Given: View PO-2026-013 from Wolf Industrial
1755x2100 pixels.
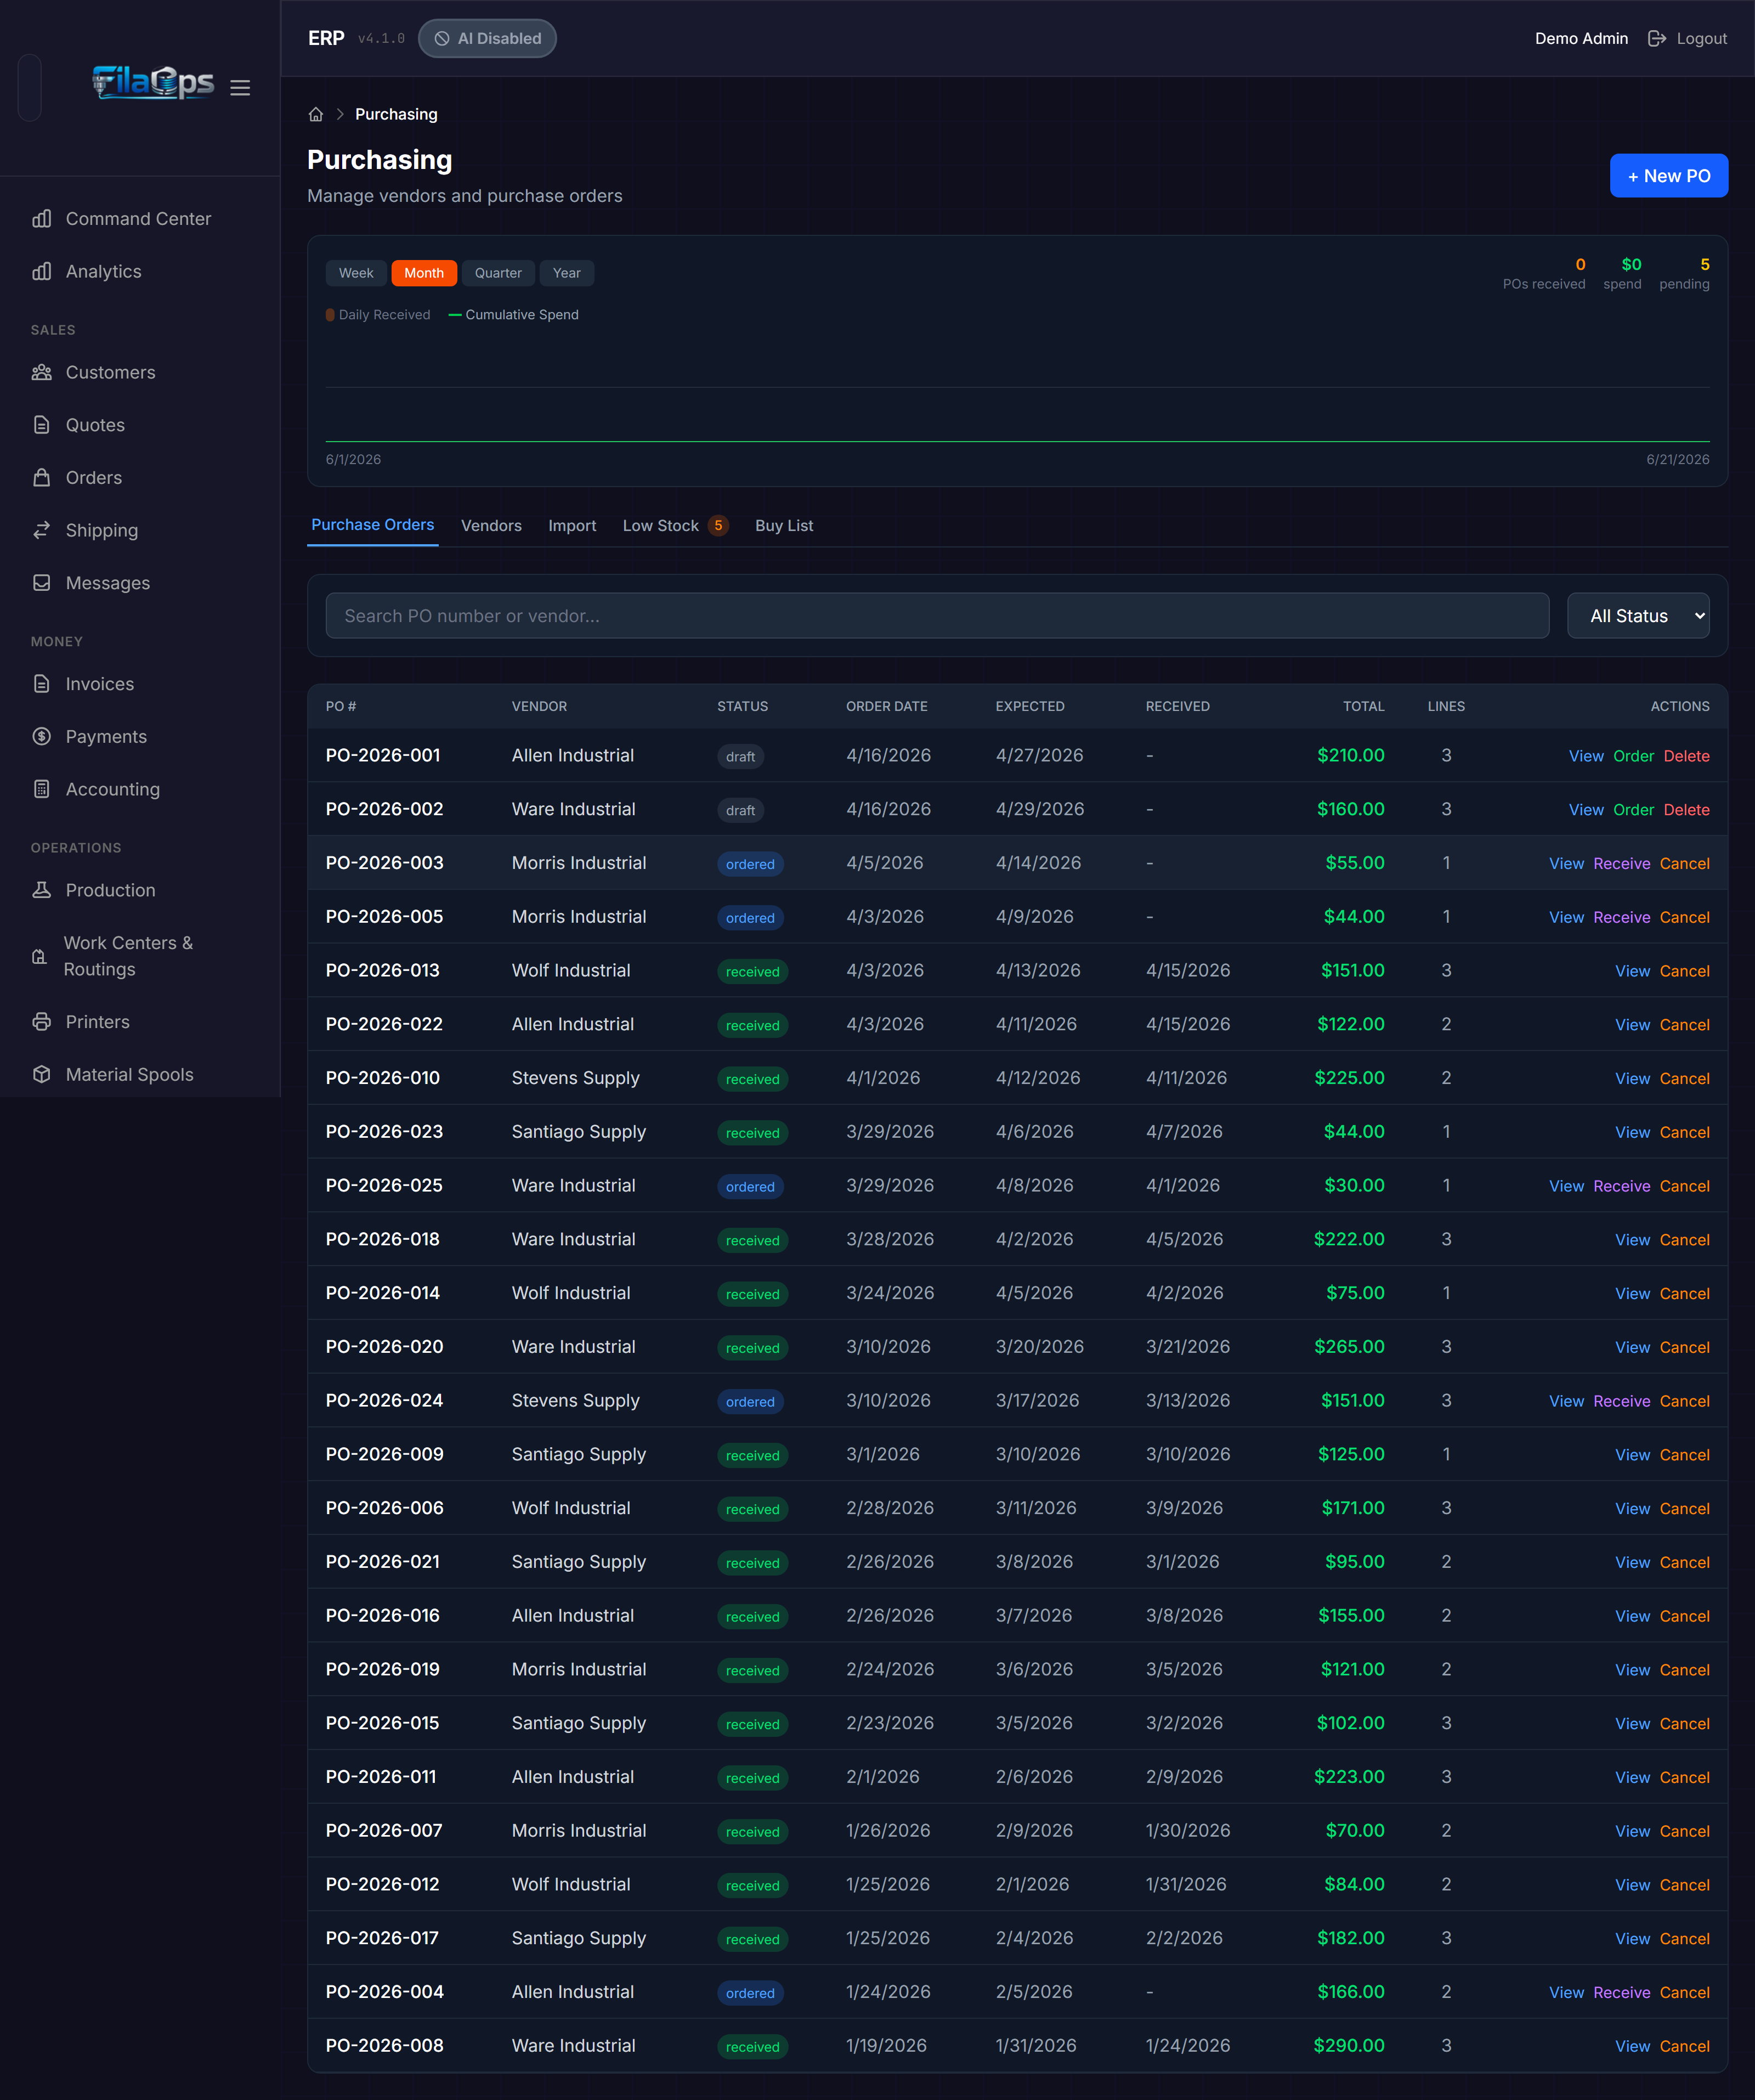Looking at the screenshot, I should point(1632,972).
